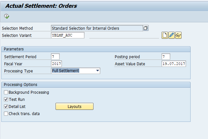Click the Selection Method field

(x=97, y=28)
